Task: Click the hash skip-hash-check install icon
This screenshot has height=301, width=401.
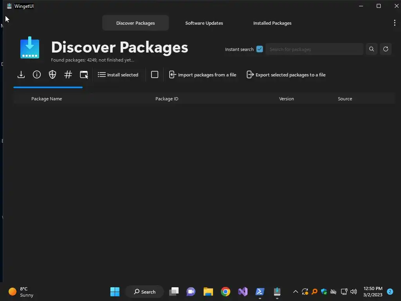Action: coord(68,75)
